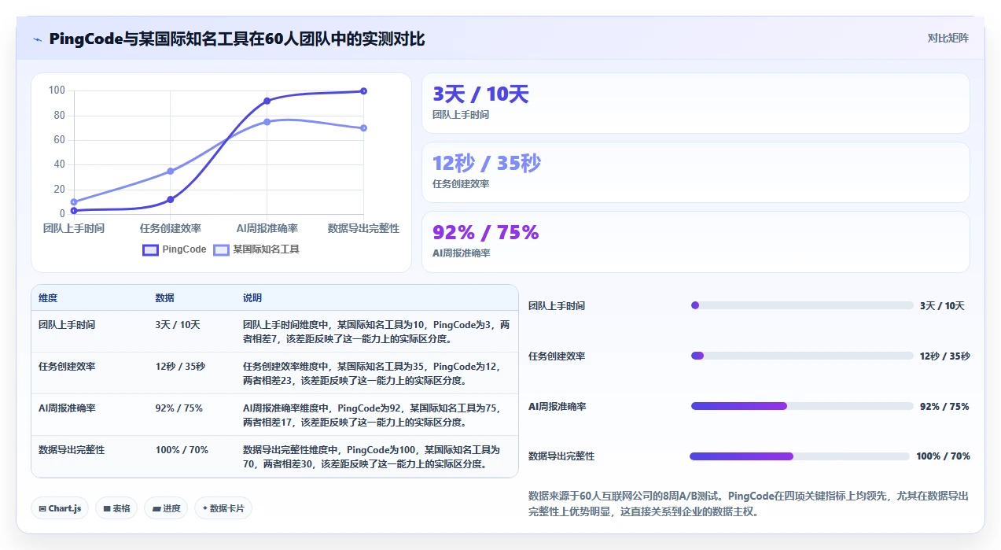Click the 100% / 70% cell in table
Screen dimensions: 1001x550
pos(182,450)
